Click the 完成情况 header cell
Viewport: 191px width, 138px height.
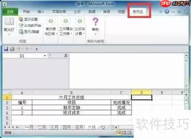(121, 103)
